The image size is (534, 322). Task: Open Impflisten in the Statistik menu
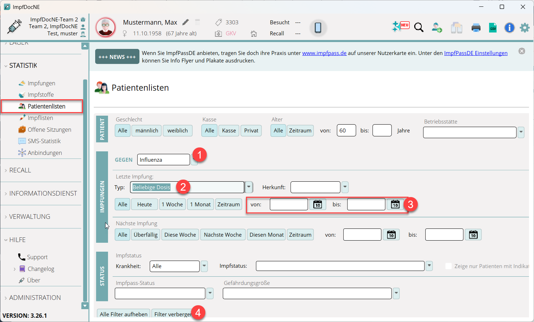click(40, 118)
